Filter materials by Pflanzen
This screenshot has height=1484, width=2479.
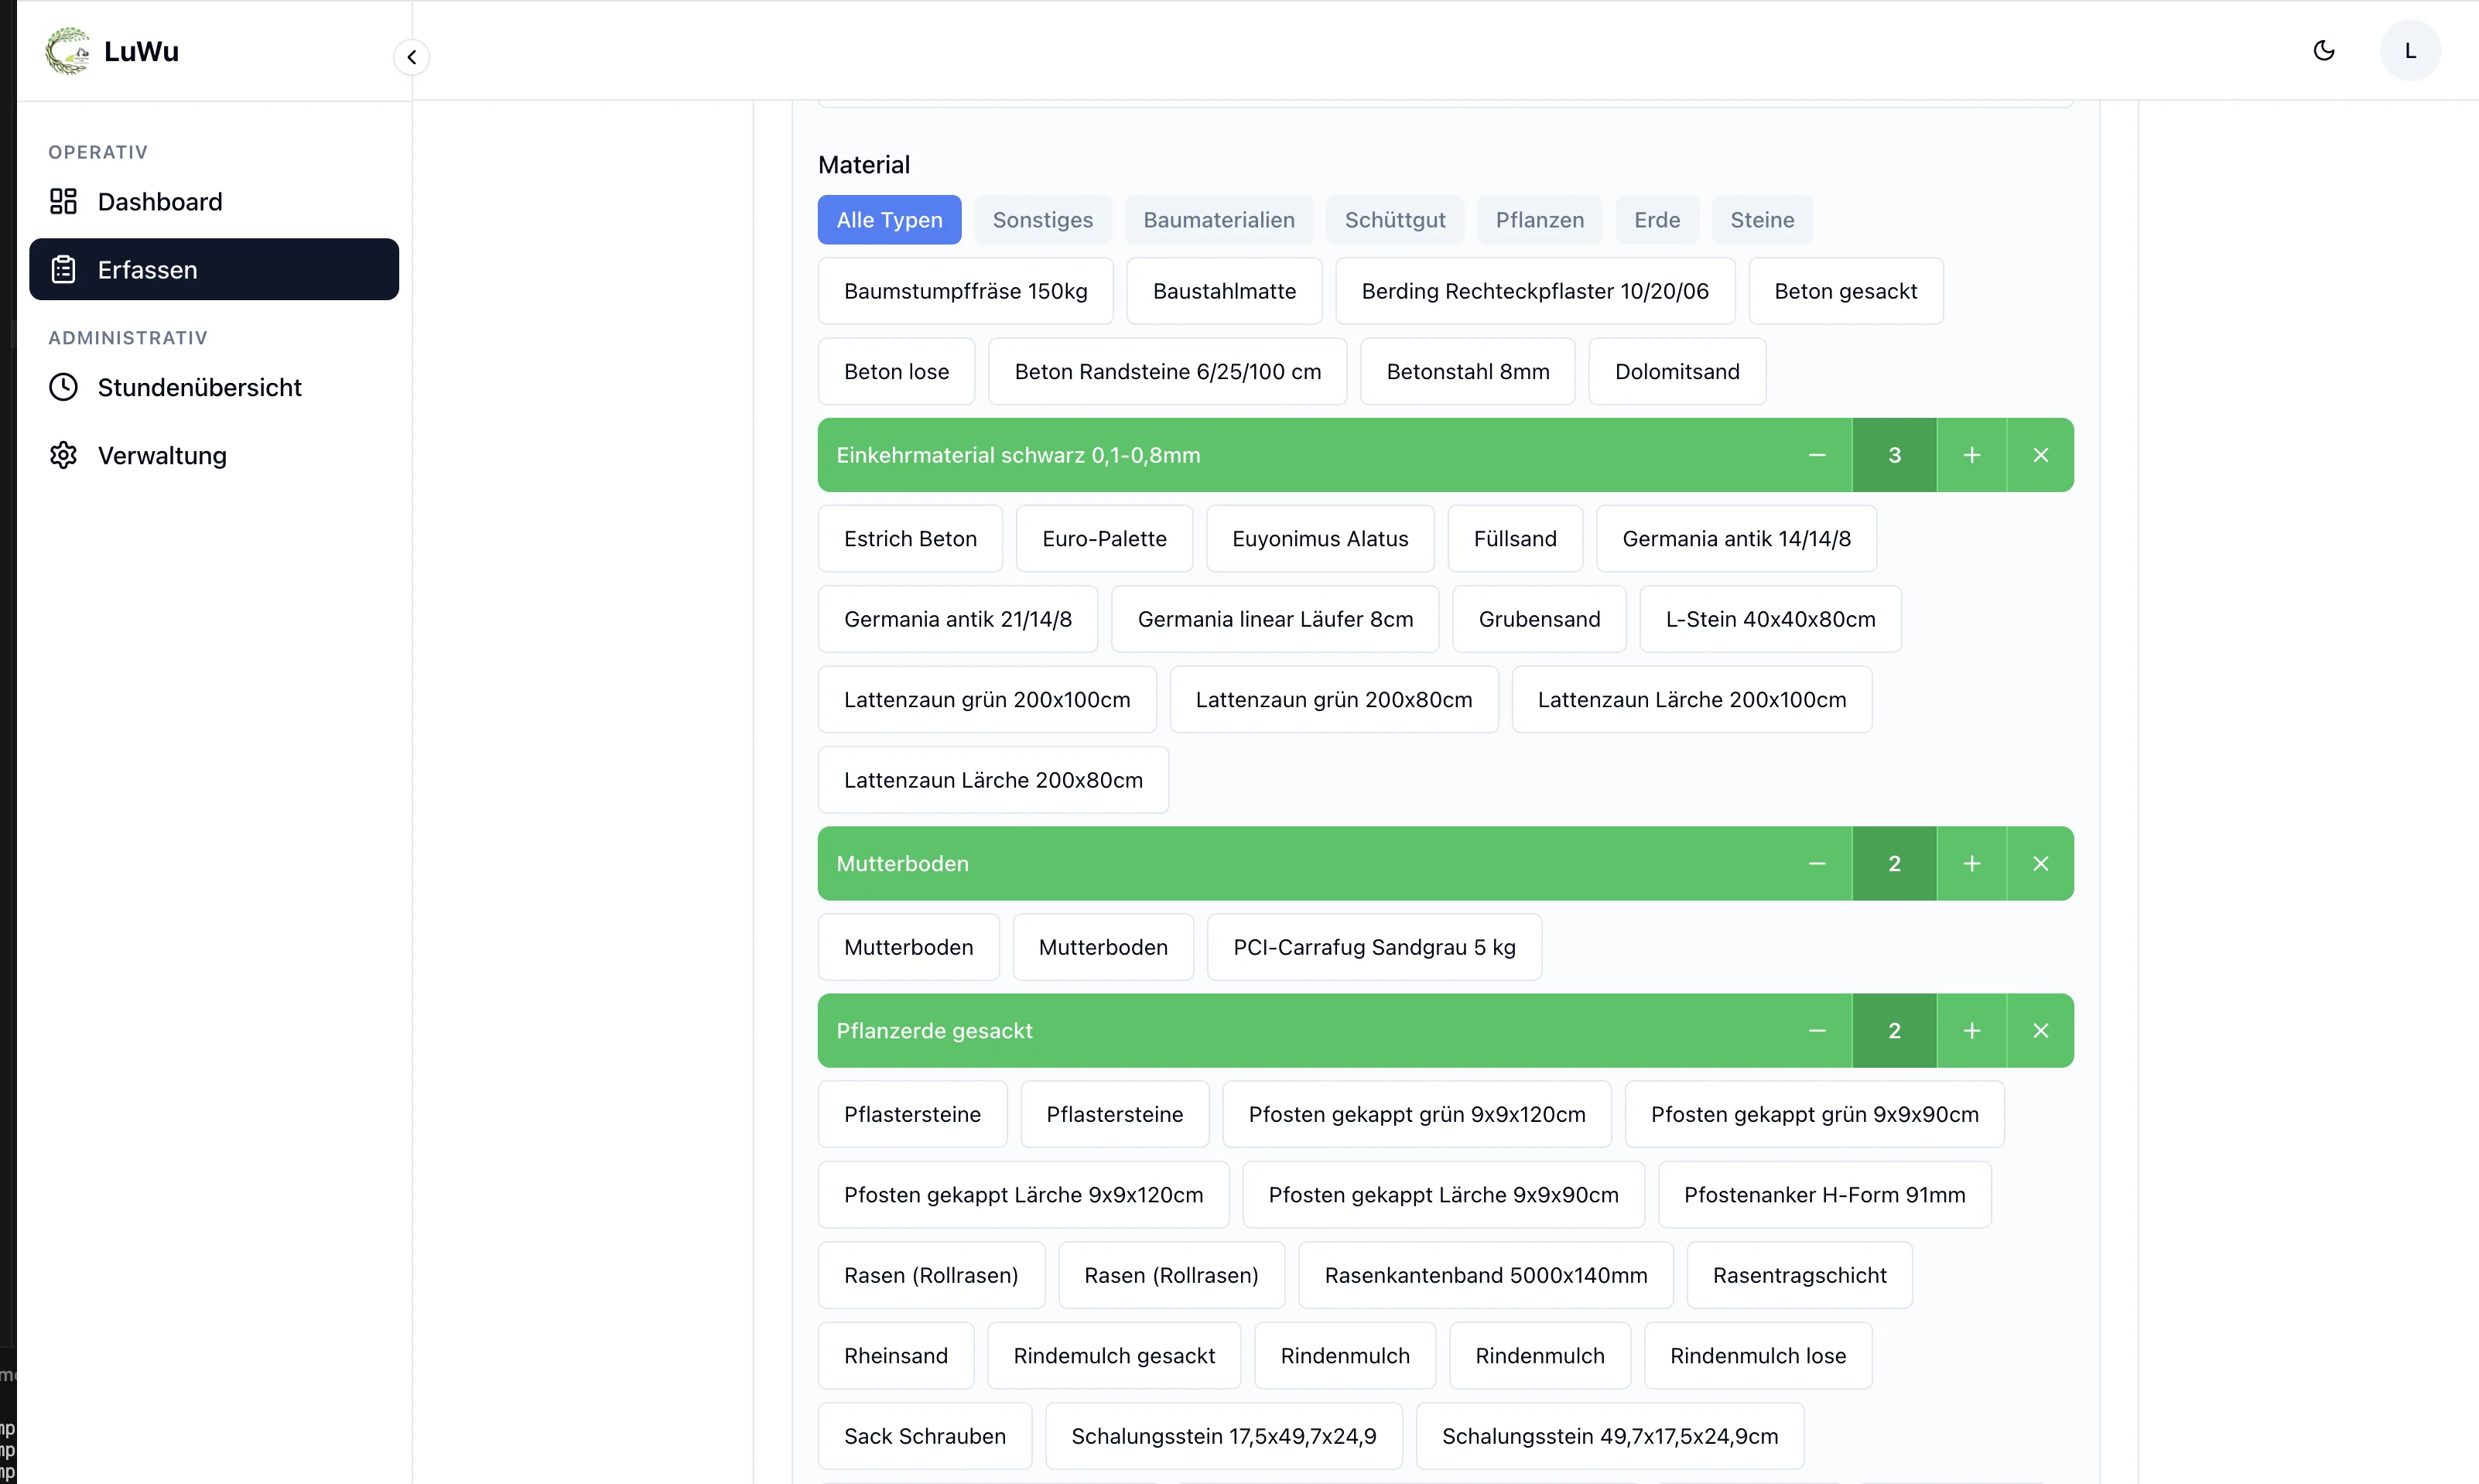[x=1539, y=220]
